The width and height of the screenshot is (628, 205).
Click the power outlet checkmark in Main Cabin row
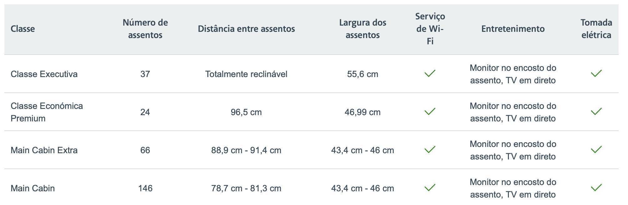click(596, 188)
